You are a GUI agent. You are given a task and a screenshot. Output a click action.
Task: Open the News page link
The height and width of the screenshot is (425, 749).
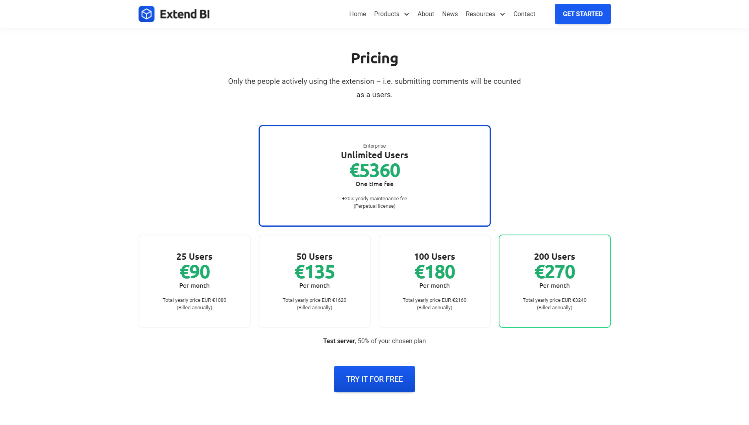point(449,14)
